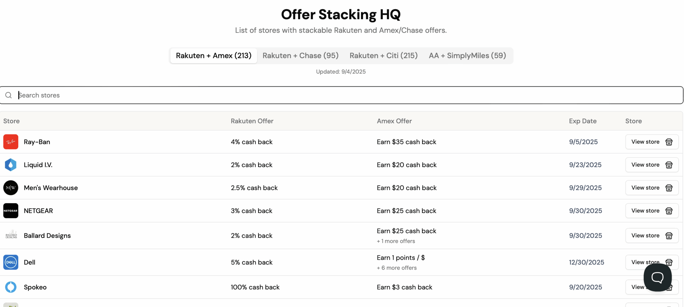View store for NETGEAR
The width and height of the screenshot is (684, 307).
[651, 211]
